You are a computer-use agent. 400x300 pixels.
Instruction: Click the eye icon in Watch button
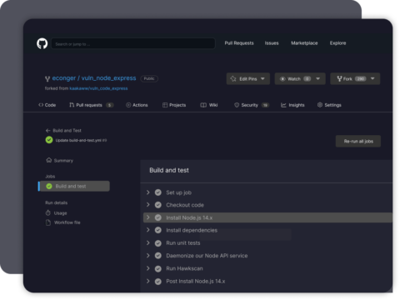click(x=282, y=79)
